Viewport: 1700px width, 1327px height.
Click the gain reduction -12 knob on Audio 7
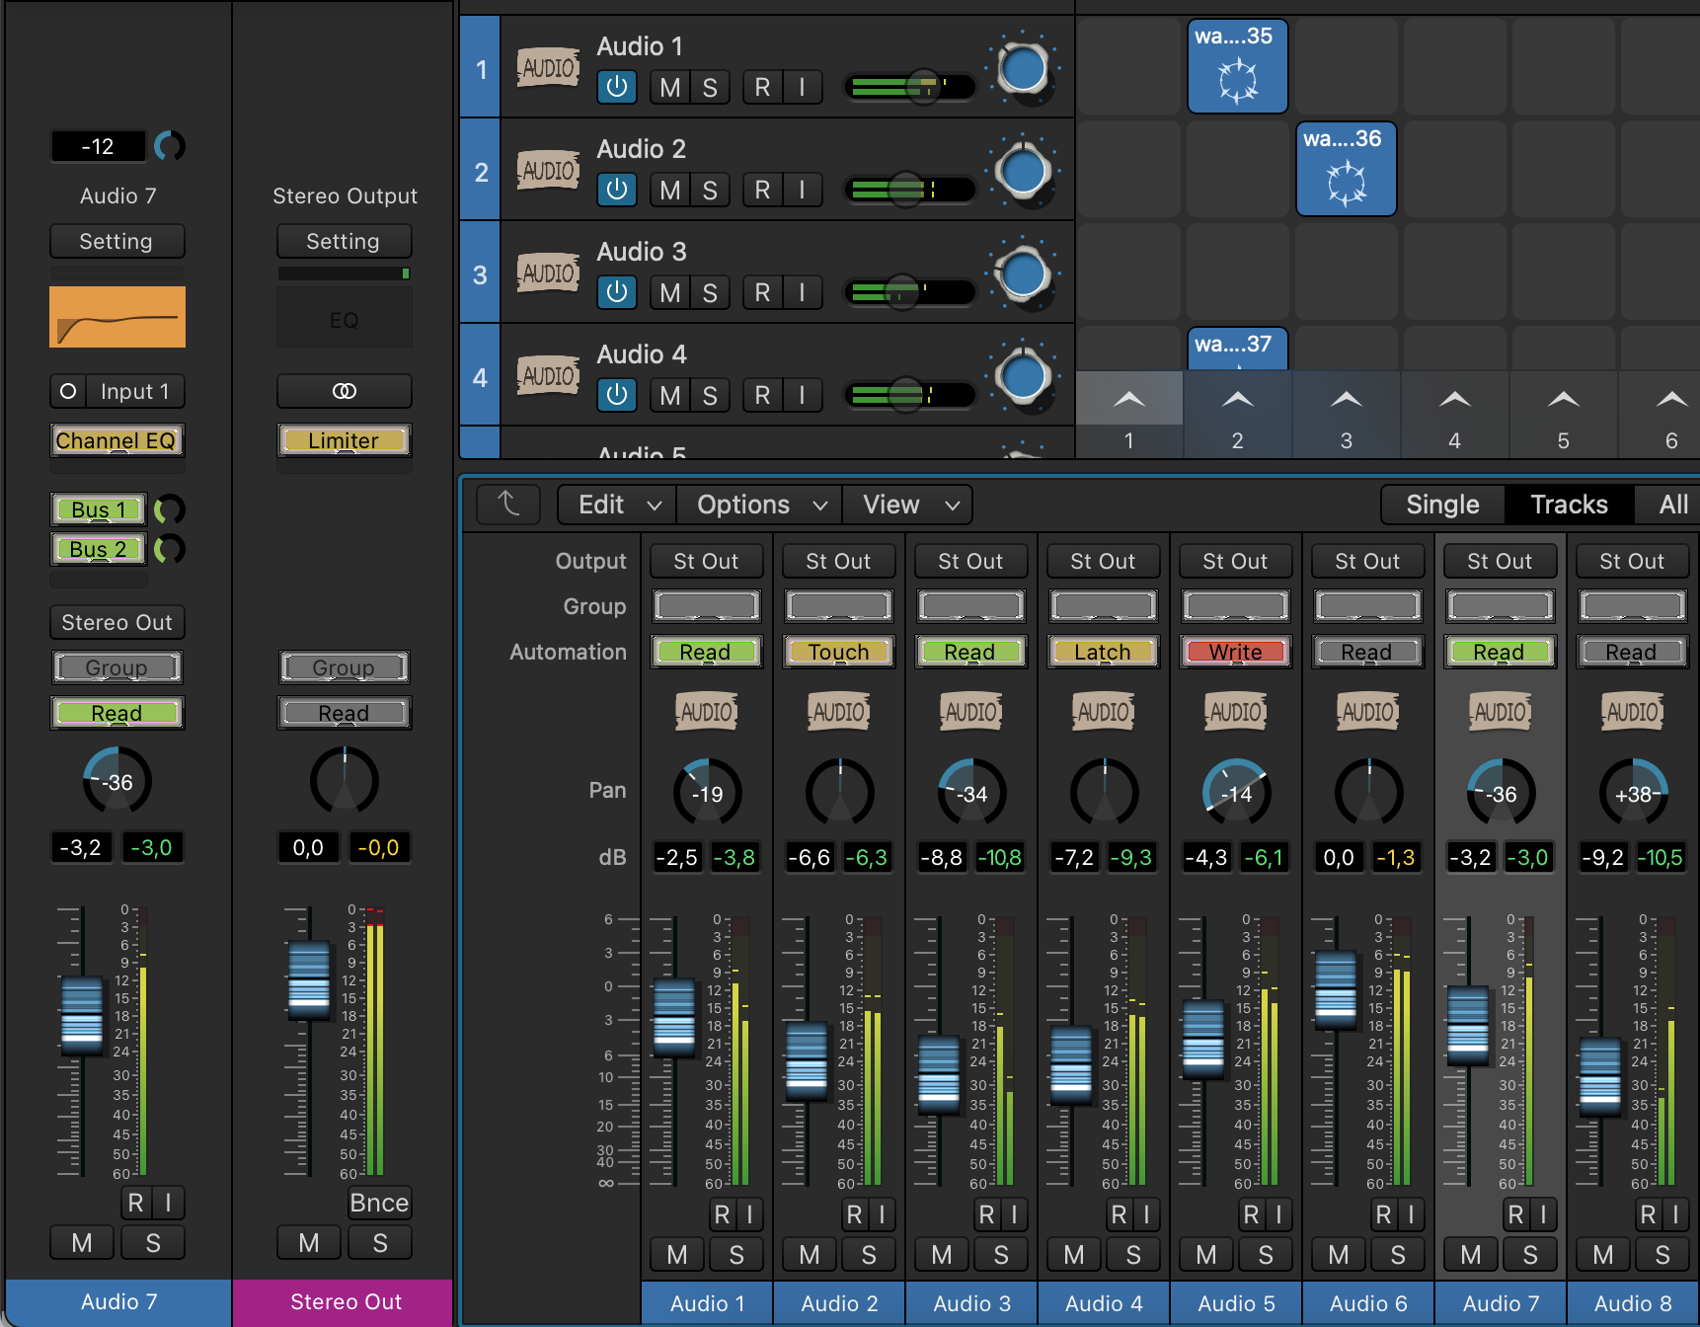(170, 146)
